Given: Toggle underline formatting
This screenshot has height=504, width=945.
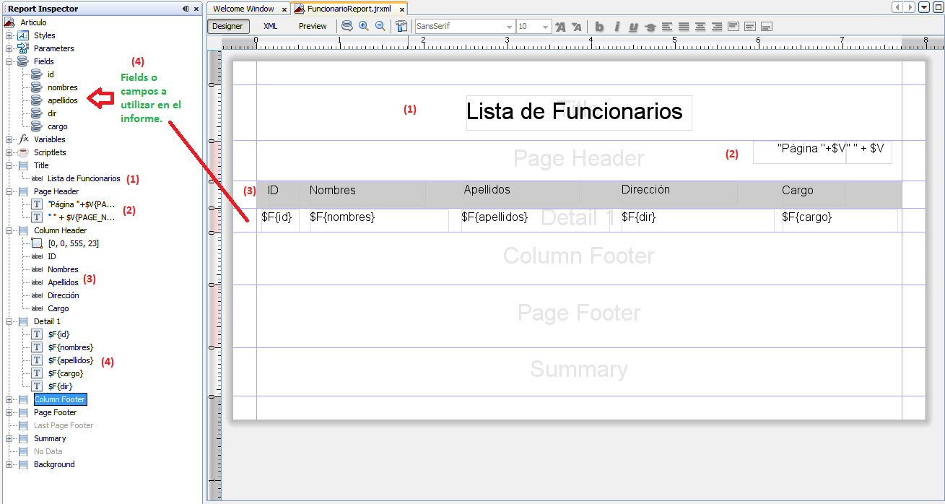Looking at the screenshot, I should (633, 26).
